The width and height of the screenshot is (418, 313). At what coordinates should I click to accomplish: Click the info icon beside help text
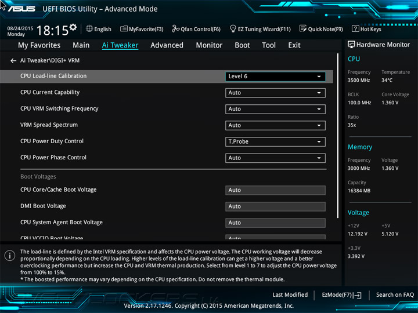tap(10, 256)
